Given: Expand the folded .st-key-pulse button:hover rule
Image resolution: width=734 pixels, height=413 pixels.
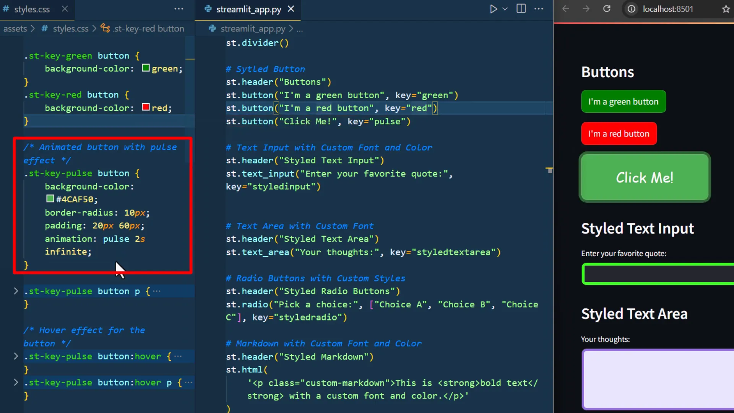Looking at the screenshot, I should point(16,356).
